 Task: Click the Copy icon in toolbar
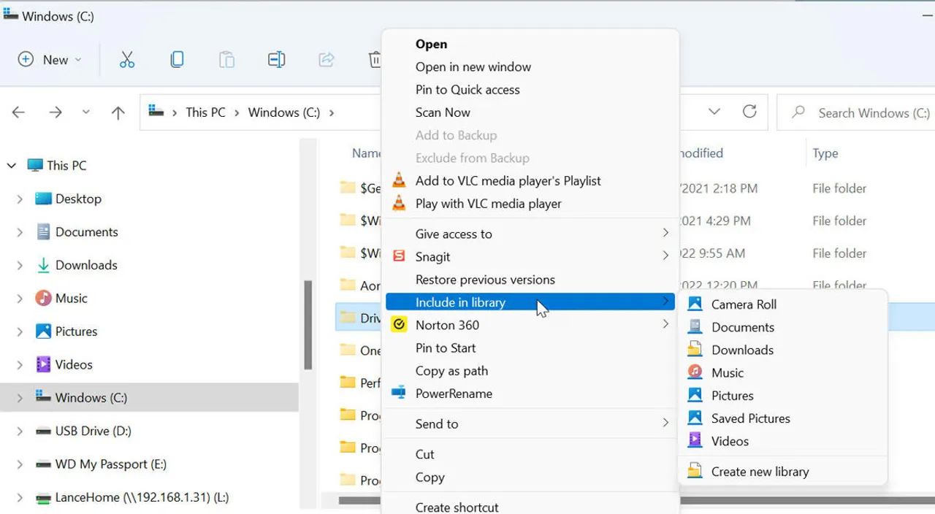(177, 60)
